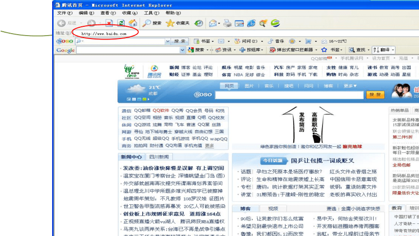
Task: Click the SOSO toolbar 搜索 button
Action: click(x=180, y=41)
